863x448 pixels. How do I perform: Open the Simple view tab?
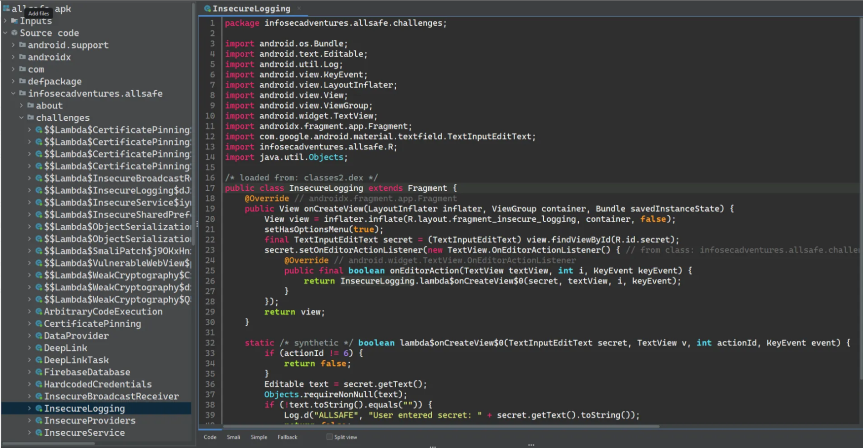[259, 437]
